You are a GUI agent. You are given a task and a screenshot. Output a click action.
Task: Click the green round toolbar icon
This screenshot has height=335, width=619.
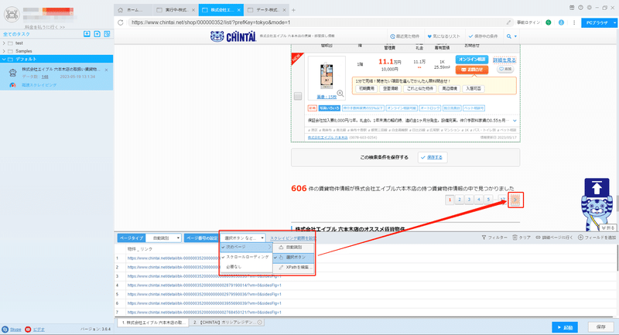pyautogui.click(x=549, y=22)
